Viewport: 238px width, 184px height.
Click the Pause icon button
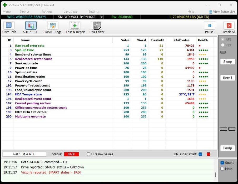pos(210,25)
